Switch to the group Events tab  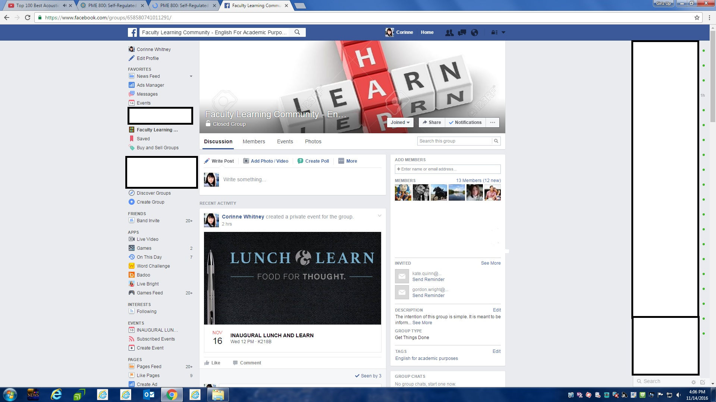(285, 141)
